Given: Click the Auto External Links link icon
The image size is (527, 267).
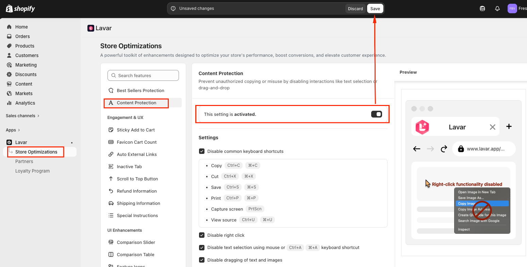Looking at the screenshot, I should tap(111, 154).
